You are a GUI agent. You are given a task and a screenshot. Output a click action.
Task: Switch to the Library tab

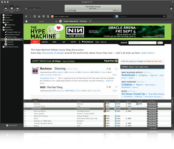click(41, 22)
